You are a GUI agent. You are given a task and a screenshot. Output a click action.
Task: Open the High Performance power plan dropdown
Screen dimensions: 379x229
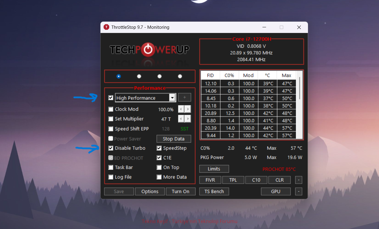click(172, 98)
